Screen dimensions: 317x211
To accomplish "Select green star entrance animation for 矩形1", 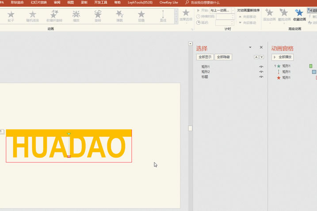I will pos(279,66).
